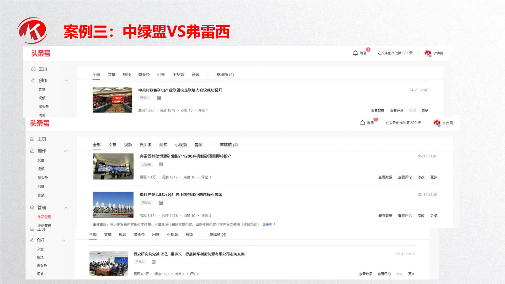Click the arrow next to 去申诉

[275, 224]
